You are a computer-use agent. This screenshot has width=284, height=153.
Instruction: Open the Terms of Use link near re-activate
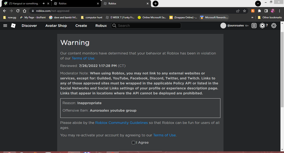[164, 135]
